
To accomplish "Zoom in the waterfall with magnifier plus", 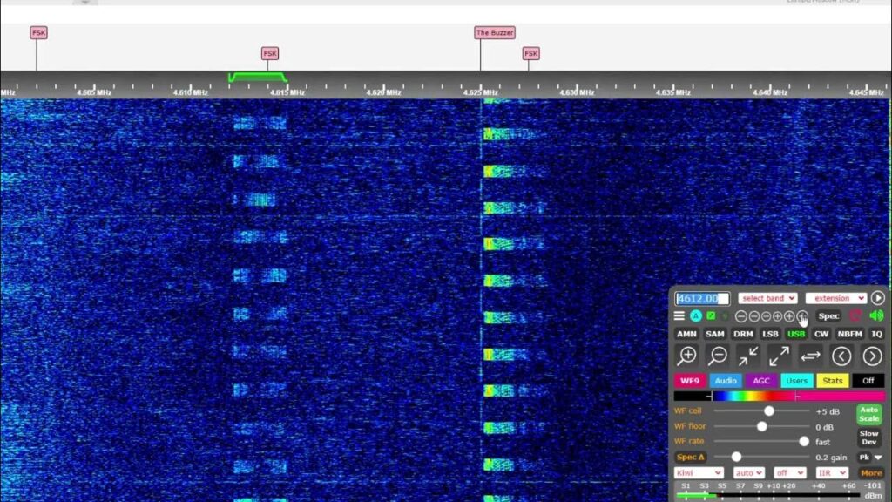I will [687, 356].
